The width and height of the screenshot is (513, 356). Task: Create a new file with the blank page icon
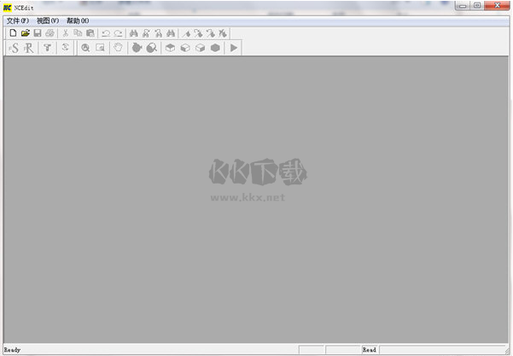(13, 33)
